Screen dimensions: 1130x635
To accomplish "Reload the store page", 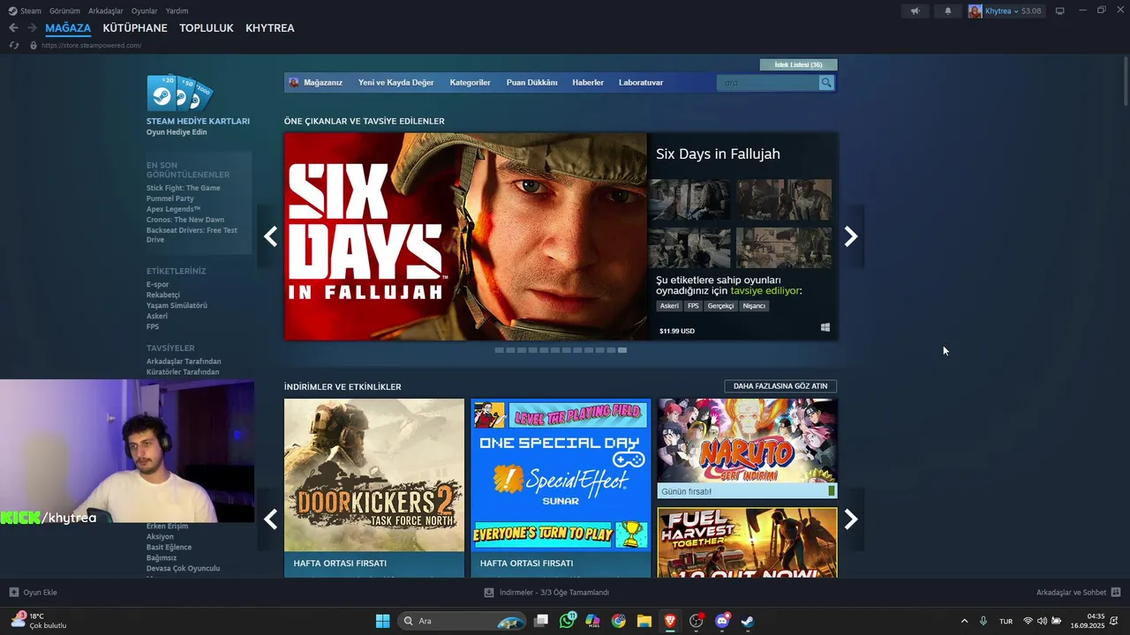I will coord(13,45).
